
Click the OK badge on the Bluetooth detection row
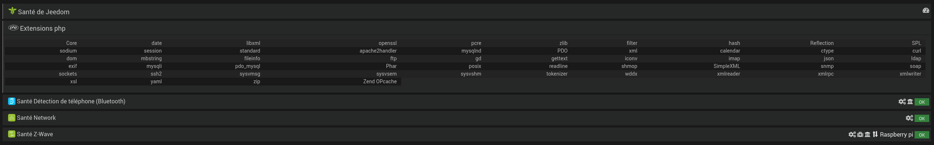(922, 102)
